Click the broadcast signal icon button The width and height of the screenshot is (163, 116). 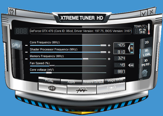coord(111,88)
